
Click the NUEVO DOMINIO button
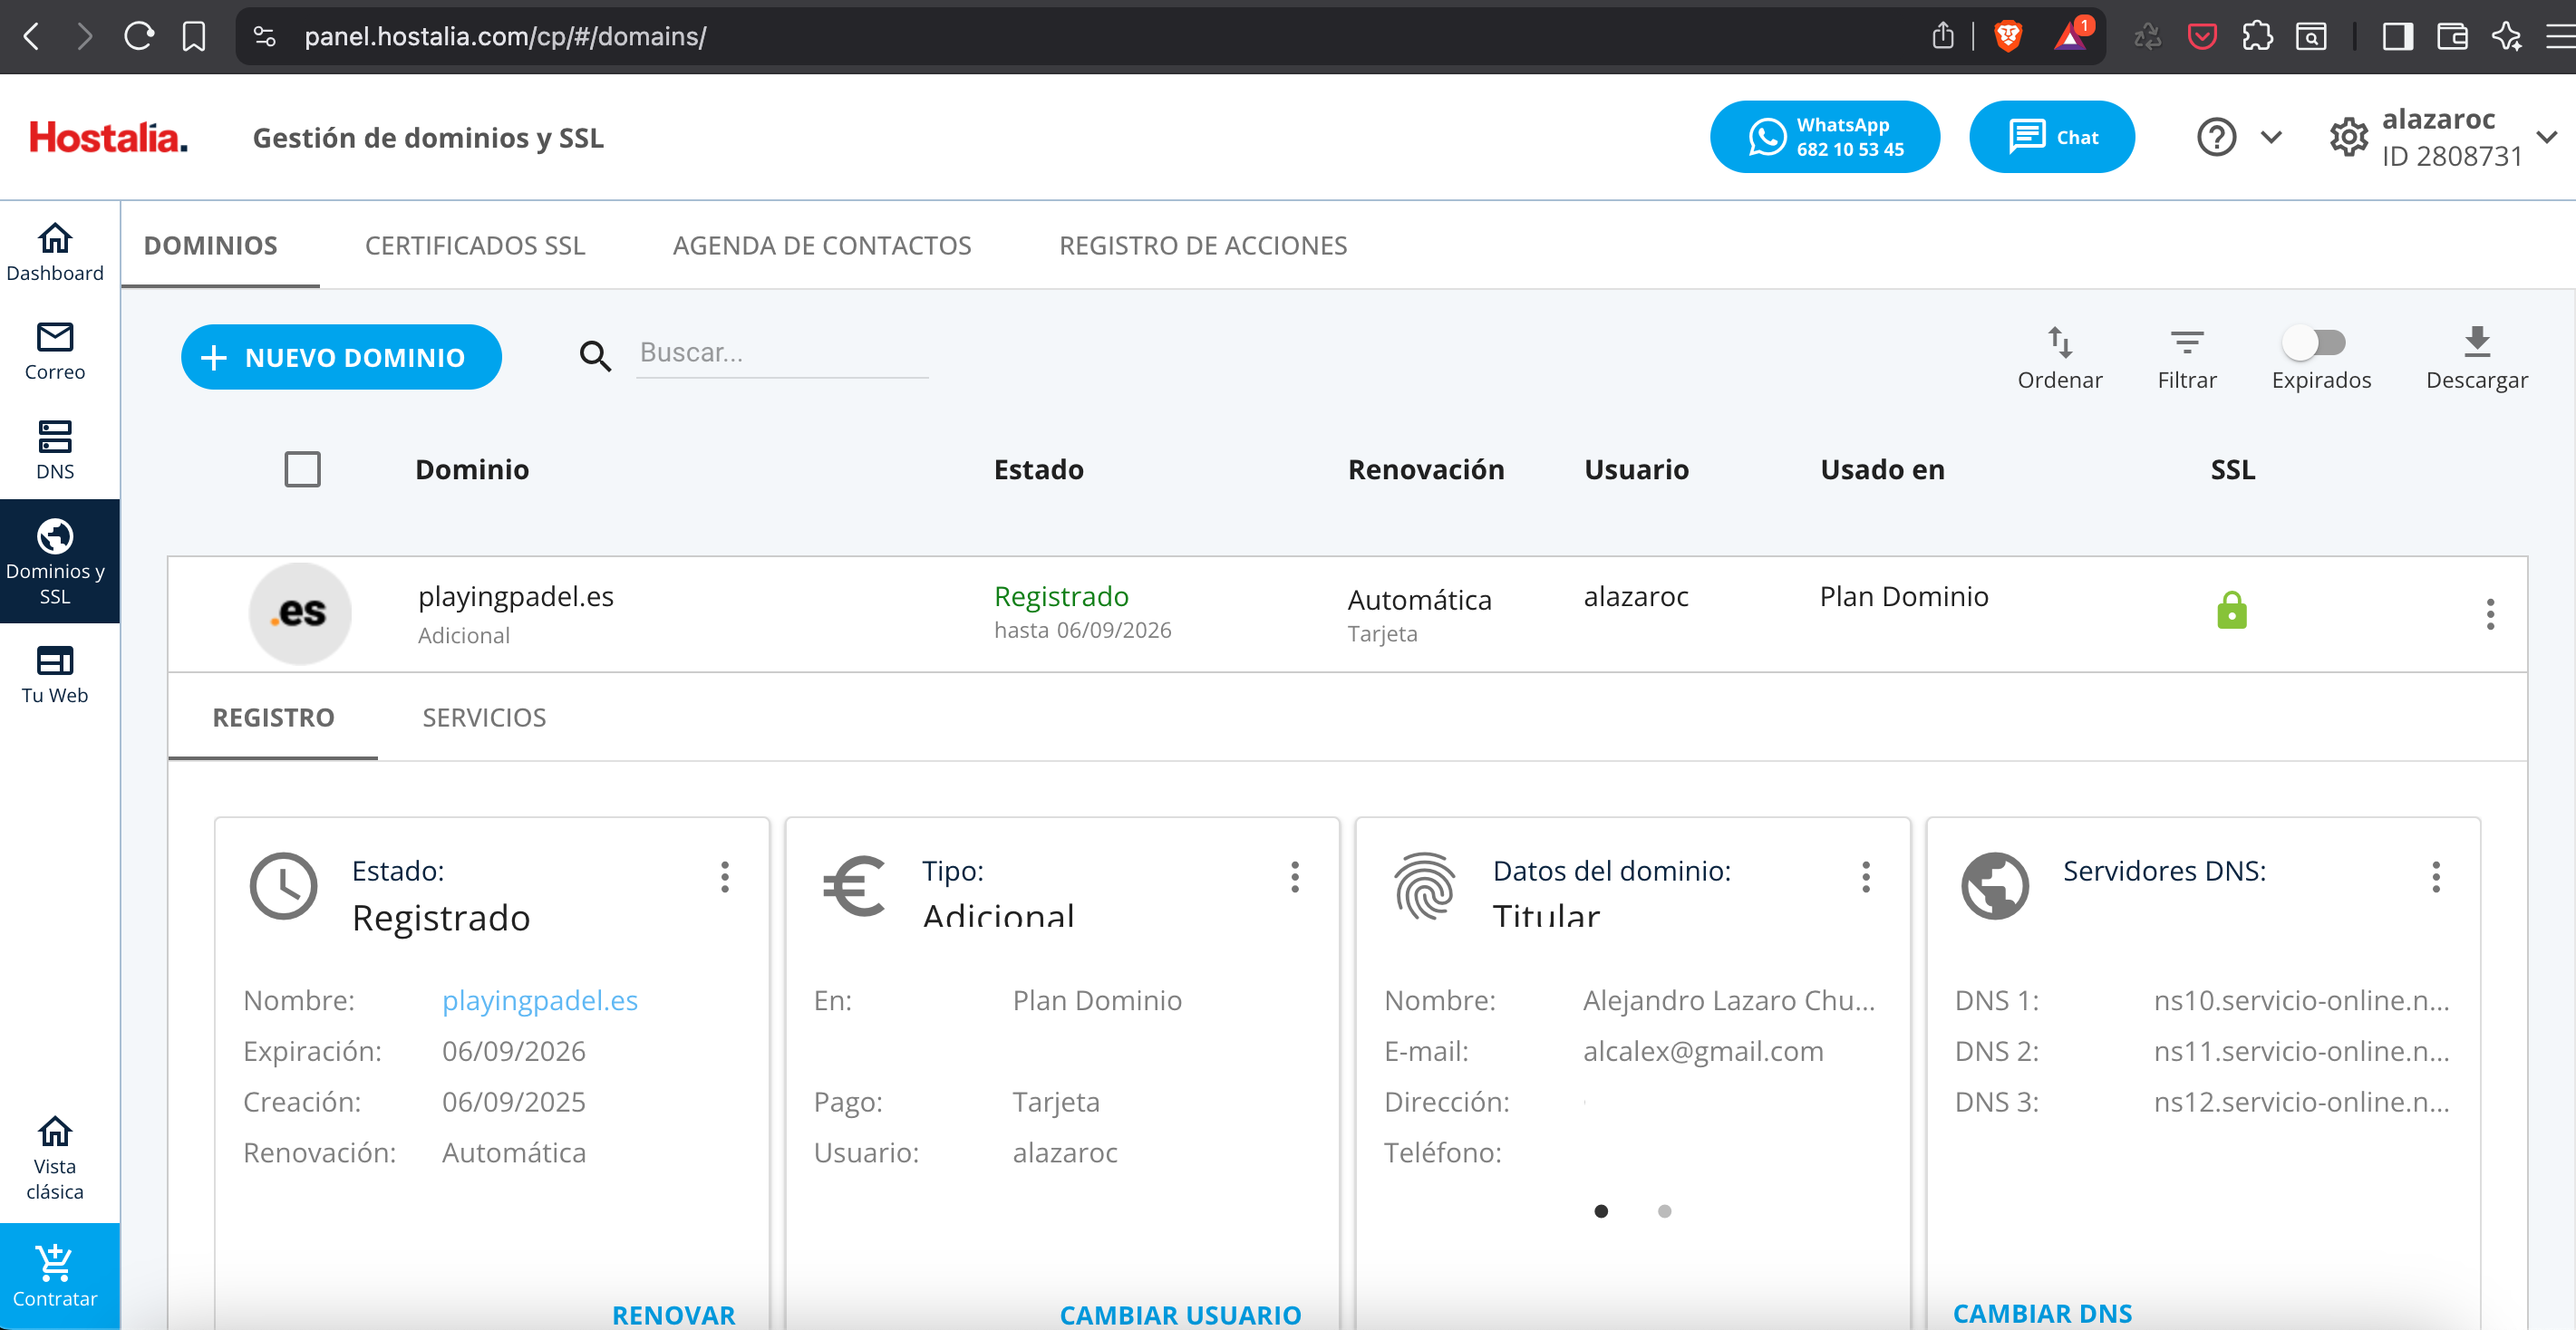341,356
